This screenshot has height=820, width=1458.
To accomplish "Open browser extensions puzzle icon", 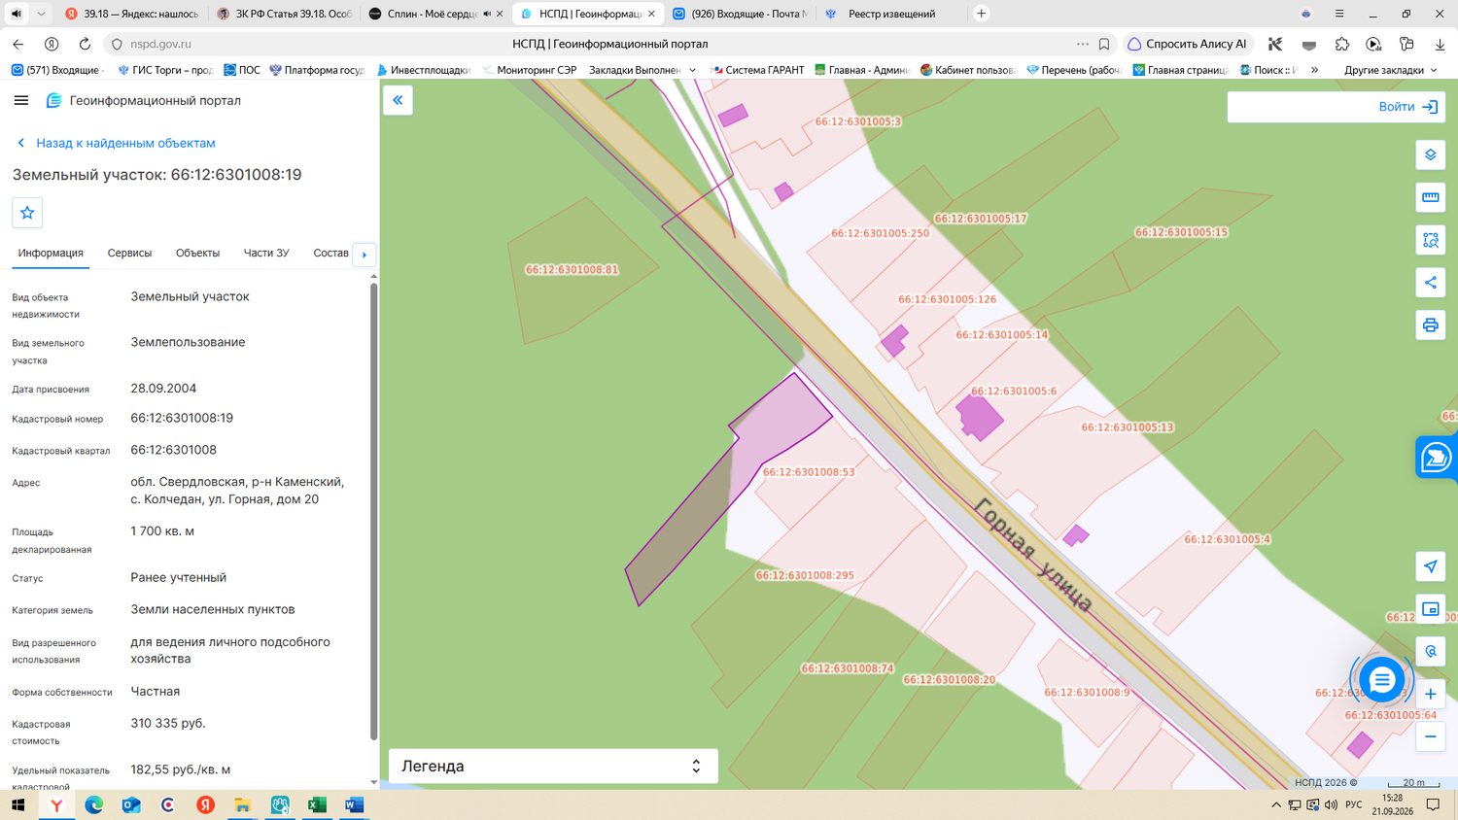I will [x=1342, y=44].
